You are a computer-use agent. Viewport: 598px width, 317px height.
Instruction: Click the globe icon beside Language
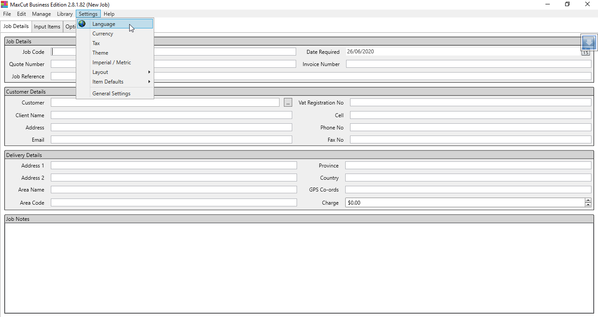[x=82, y=24]
